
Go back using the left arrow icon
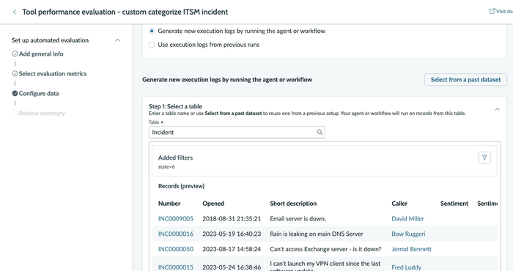pyautogui.click(x=15, y=12)
